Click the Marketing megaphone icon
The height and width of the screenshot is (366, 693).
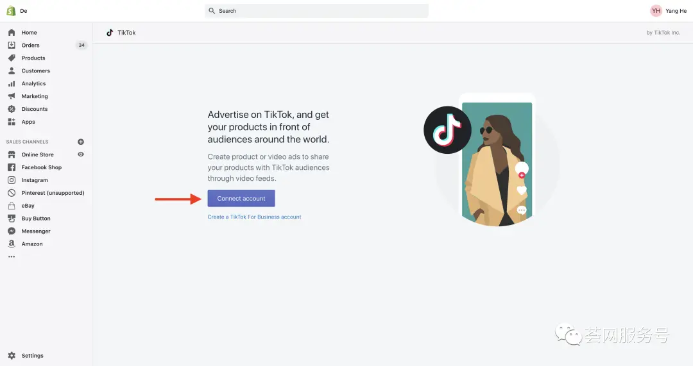tap(12, 97)
